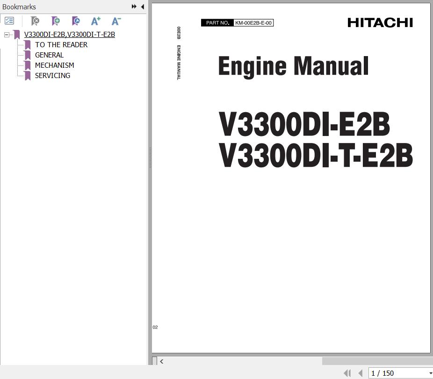433x379 pixels.
Task: Jump to TO THE READER bookmark
Action: tap(61, 45)
